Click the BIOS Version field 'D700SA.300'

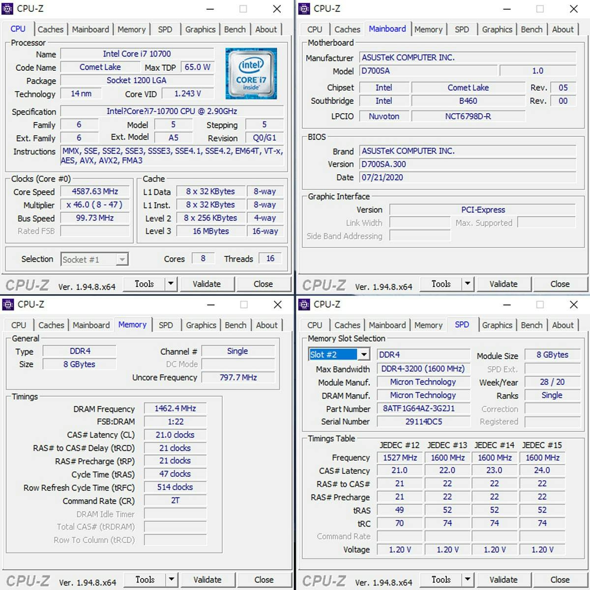(x=468, y=164)
